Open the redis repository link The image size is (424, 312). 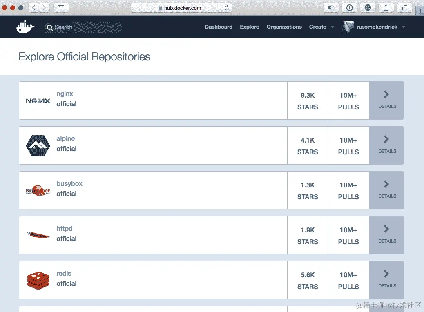coord(64,273)
